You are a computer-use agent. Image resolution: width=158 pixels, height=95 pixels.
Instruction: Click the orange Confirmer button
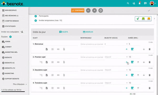78,10
